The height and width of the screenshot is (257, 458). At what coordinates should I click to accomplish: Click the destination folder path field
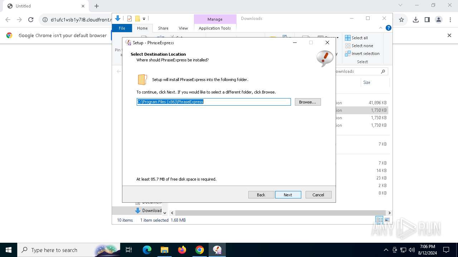coord(214,102)
